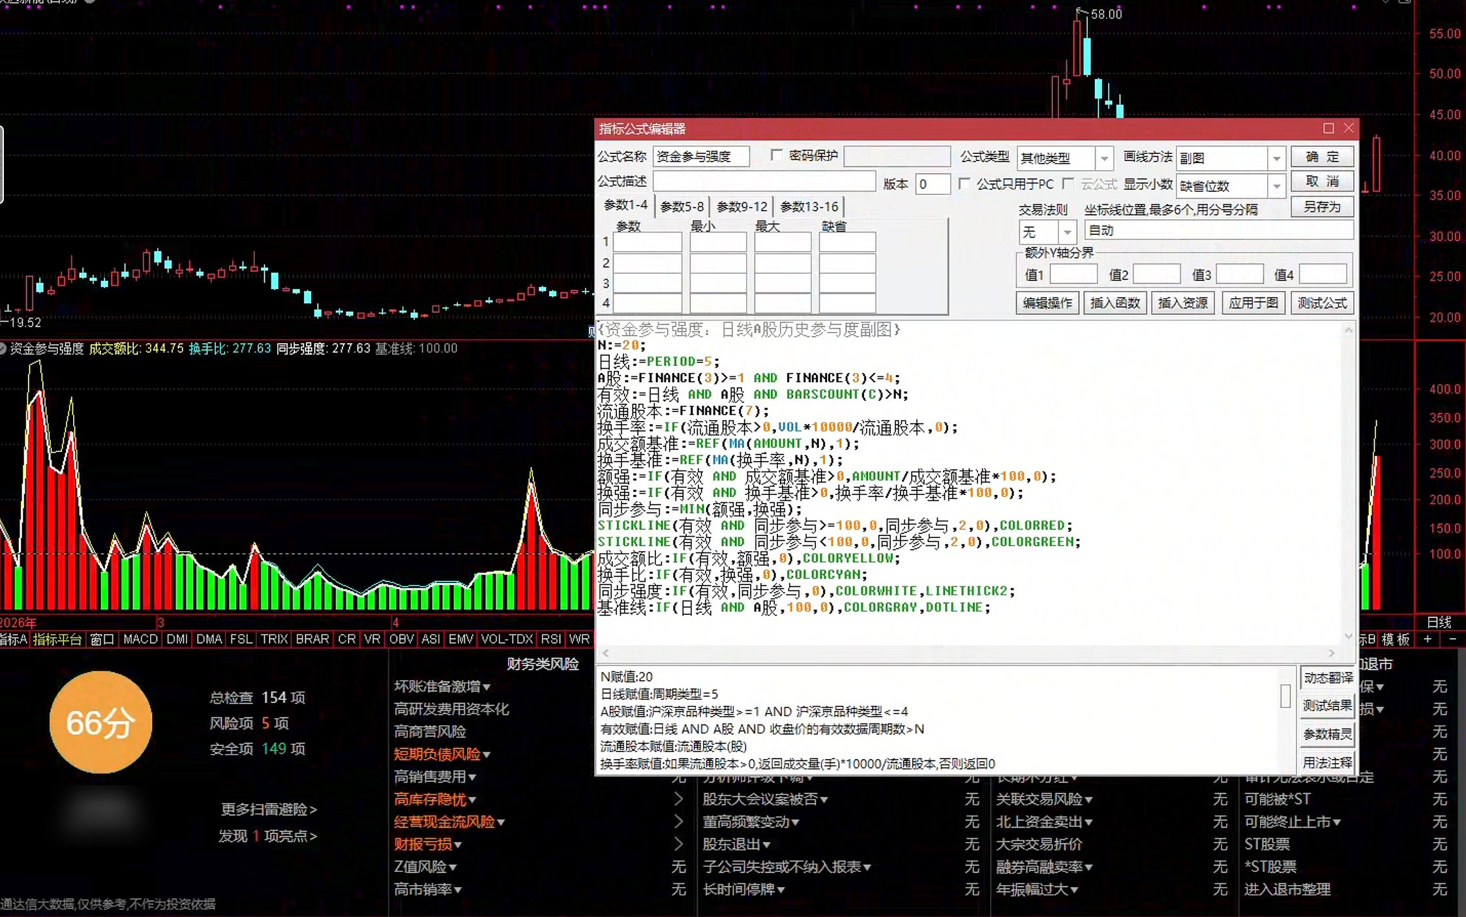This screenshot has width=1466, height=917.
Task: Click the 另存为 button
Action: (x=1322, y=207)
